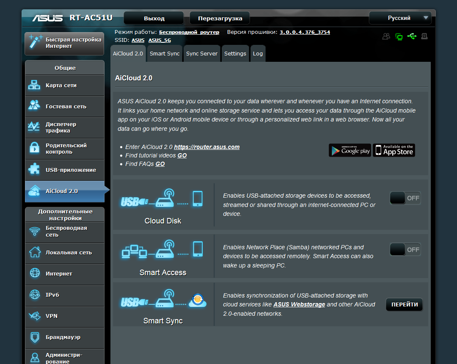Click the RT-AC51U model name
This screenshot has height=364, width=457.
tap(91, 18)
